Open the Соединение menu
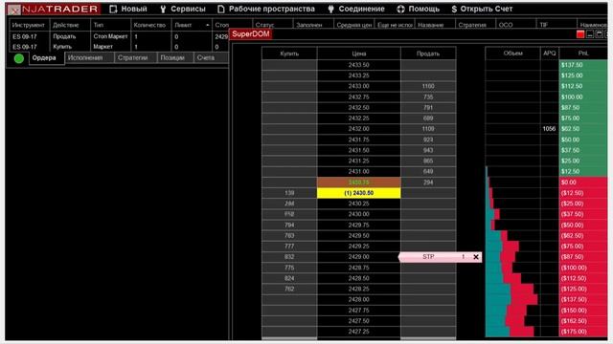The image size is (613, 344). [356, 9]
